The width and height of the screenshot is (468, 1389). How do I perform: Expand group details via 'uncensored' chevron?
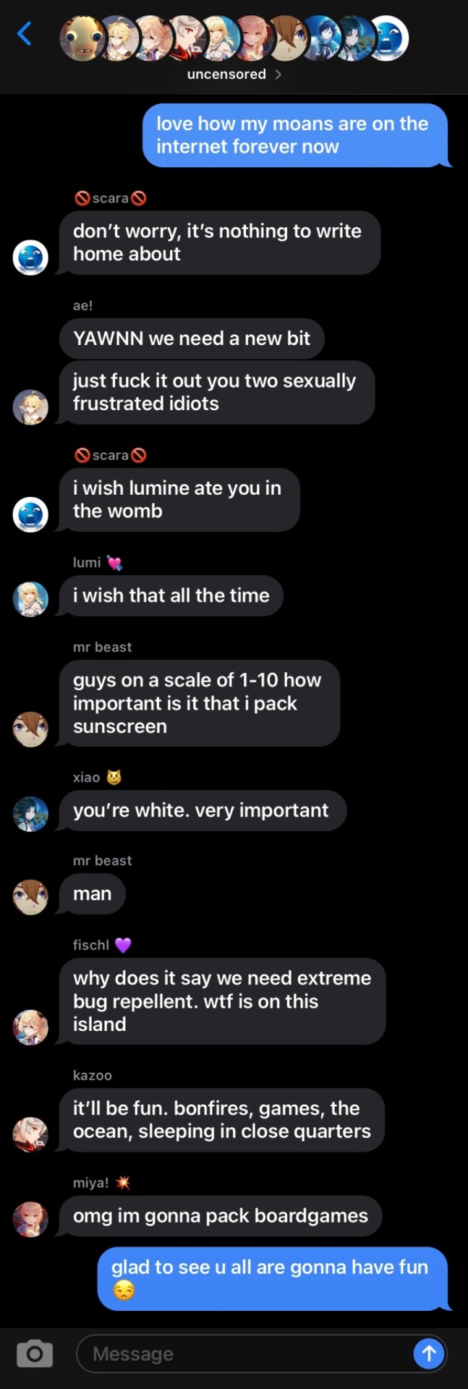[278, 75]
